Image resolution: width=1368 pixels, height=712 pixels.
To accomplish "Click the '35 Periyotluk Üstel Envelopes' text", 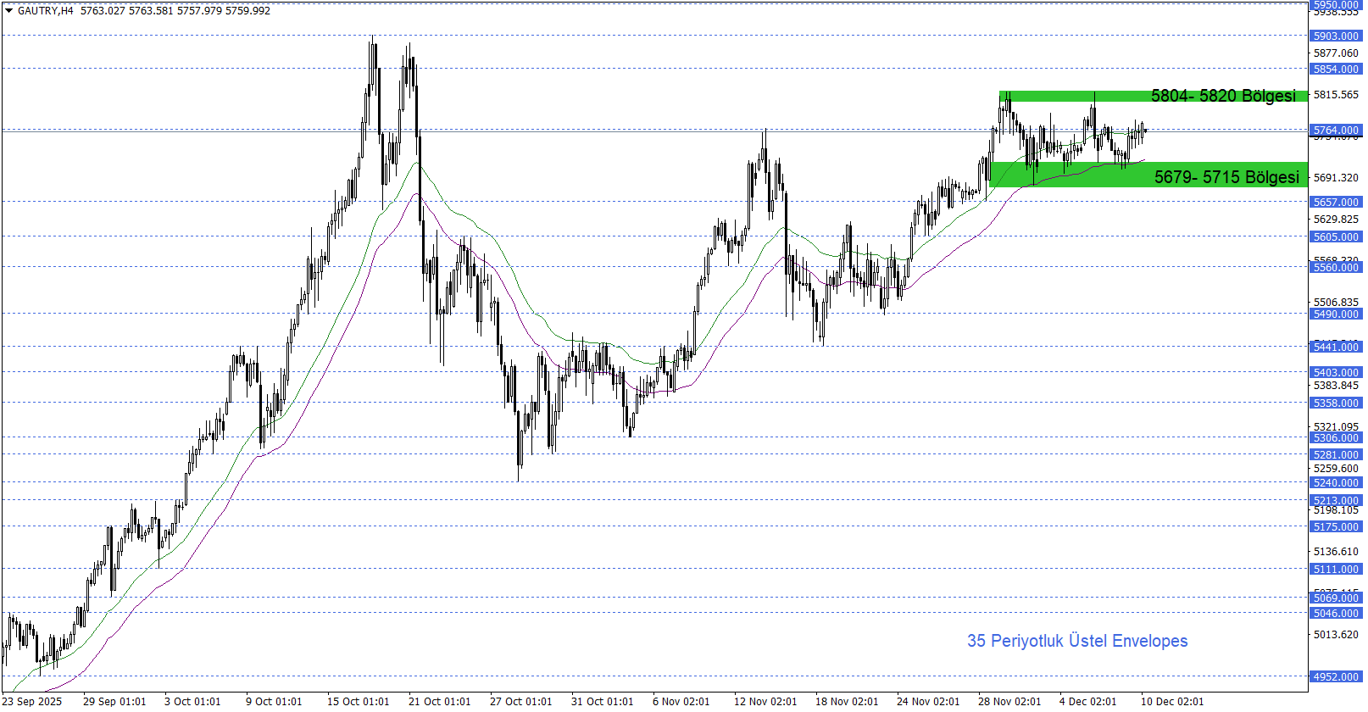I will pos(1077,641).
